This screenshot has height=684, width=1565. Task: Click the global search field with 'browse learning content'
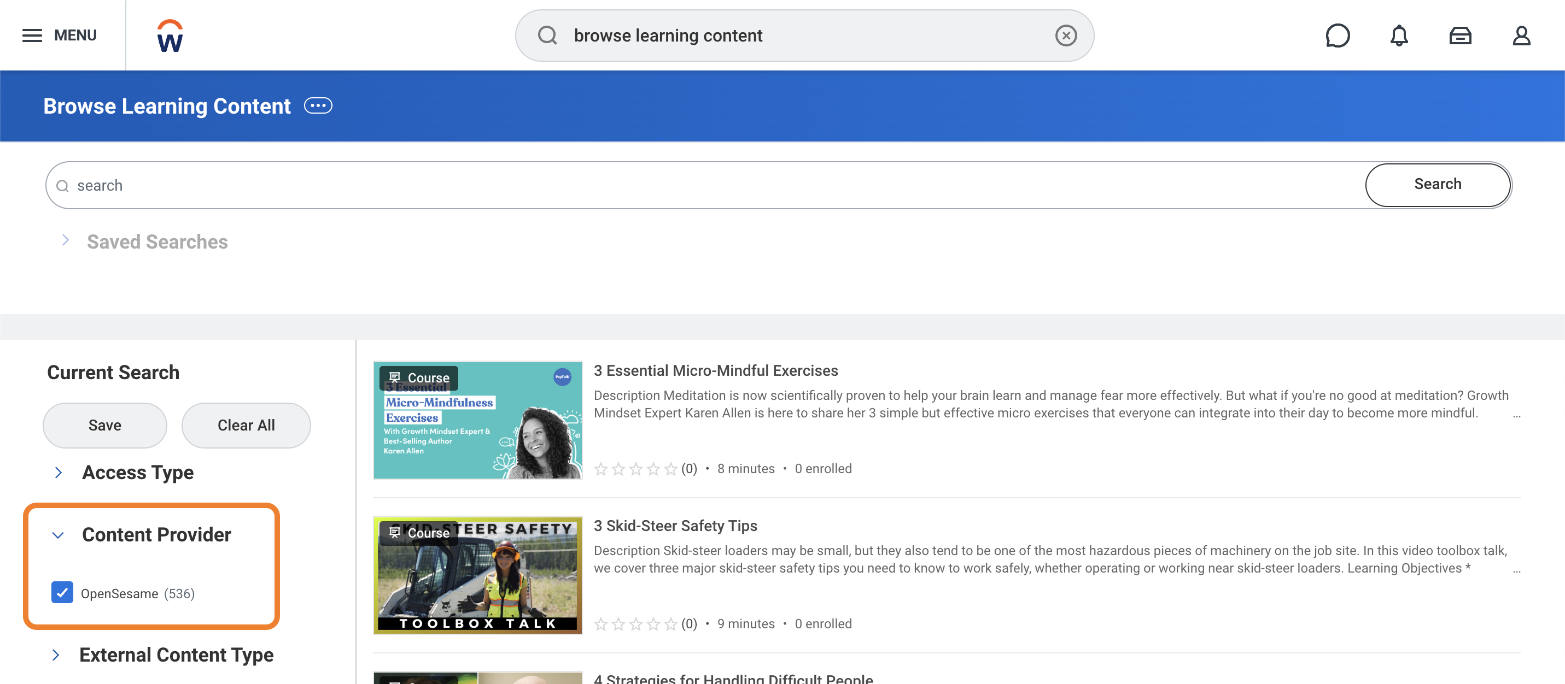pyautogui.click(x=805, y=35)
